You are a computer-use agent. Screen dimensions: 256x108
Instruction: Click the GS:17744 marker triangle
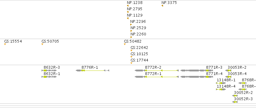[x=131, y=63]
